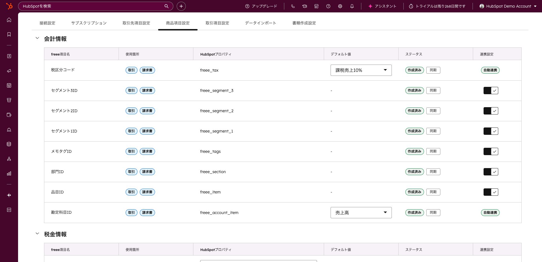Toggle link setting for セグメント2ID
Viewport: 542px width, 262px height.
pos(491,111)
